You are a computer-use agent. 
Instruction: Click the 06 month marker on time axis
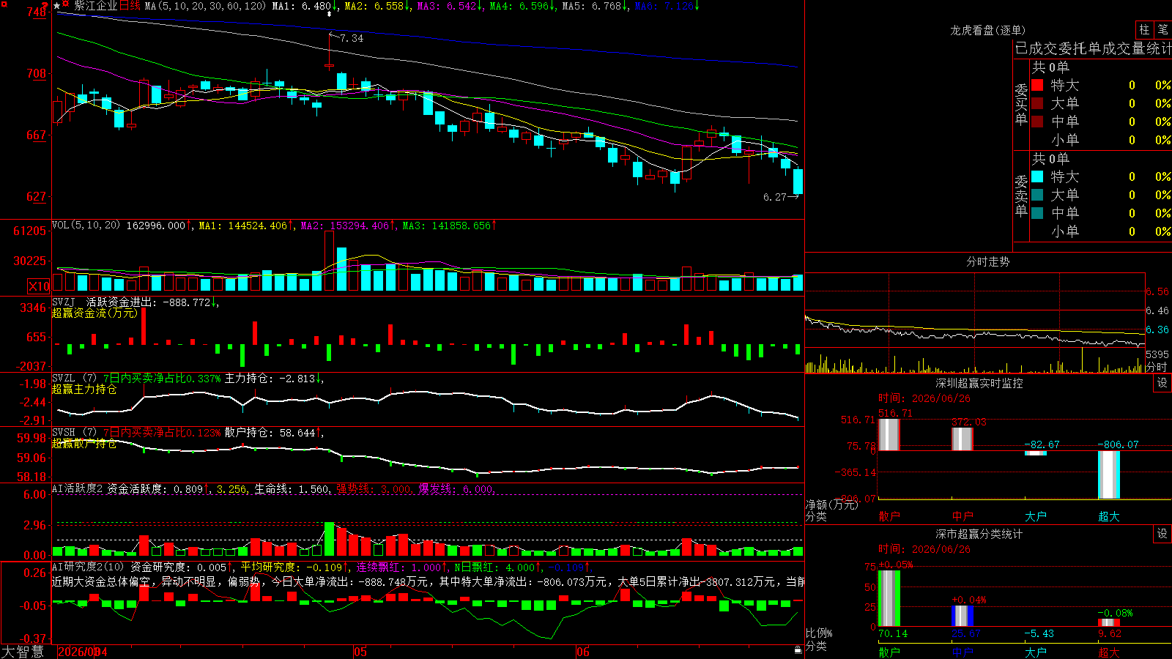point(582,652)
